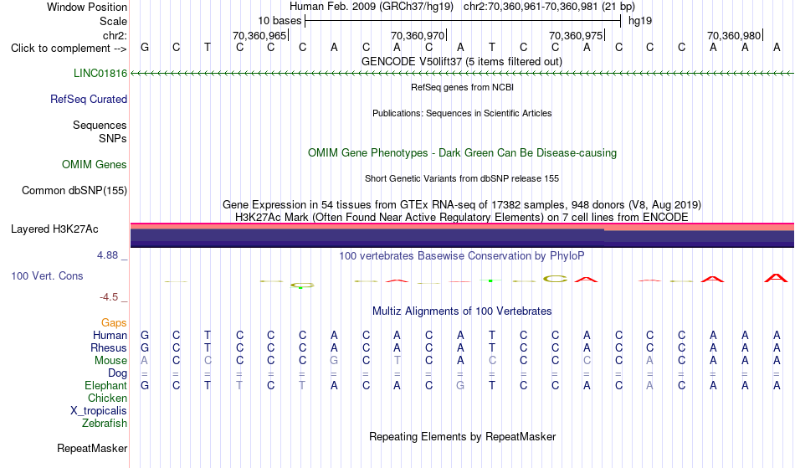Click the H3K27Ac Mark track title
This screenshot has width=795, height=468.
(x=462, y=217)
